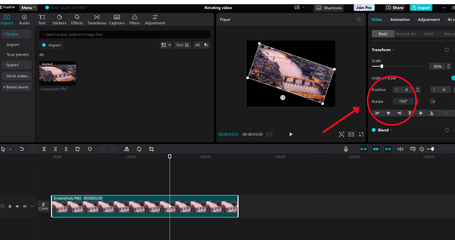Screen dimensions: 455x240
Task: Toggle the Blend checkbox
Action: (x=374, y=130)
